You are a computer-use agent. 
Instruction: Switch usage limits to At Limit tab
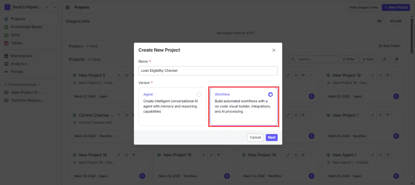[396, 21]
